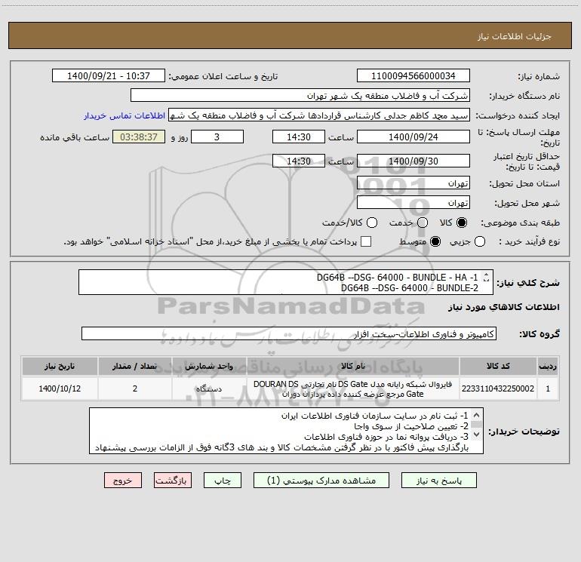The width and height of the screenshot is (581, 562).
Task: Select the جزیی purchase type radio
Action: point(480,241)
